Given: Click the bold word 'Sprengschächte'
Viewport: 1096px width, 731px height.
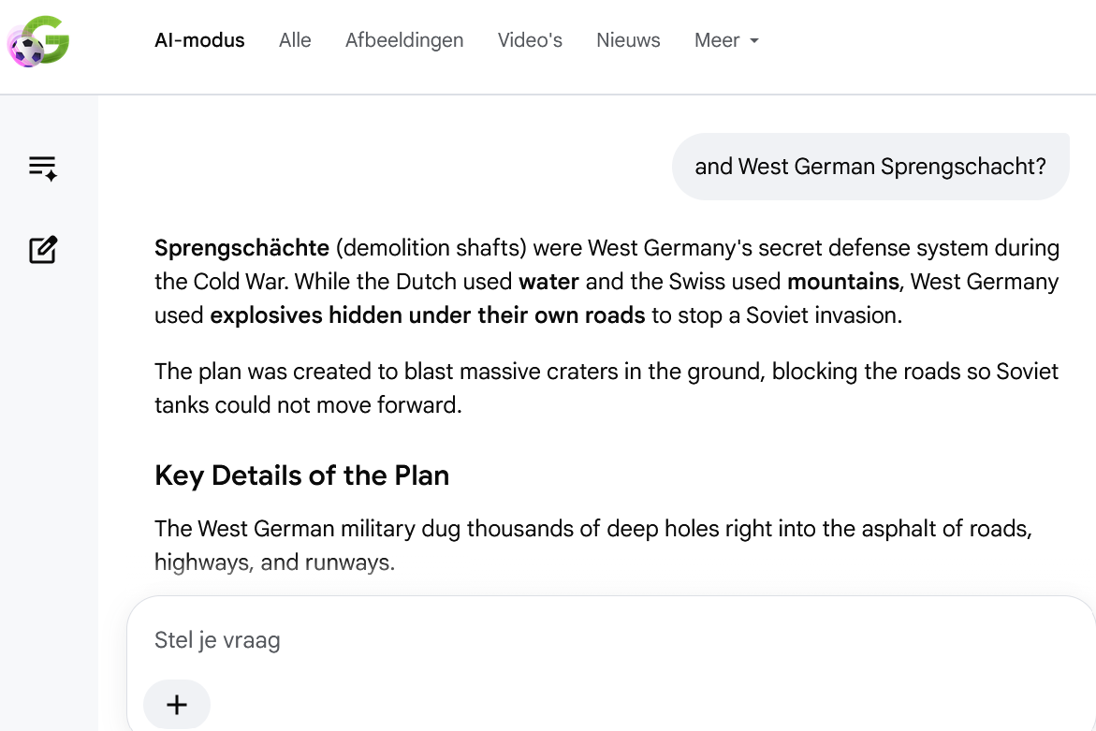Looking at the screenshot, I should tap(241, 248).
